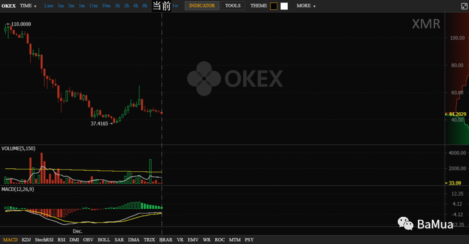Expand the MORE dropdown menu

click(306, 6)
